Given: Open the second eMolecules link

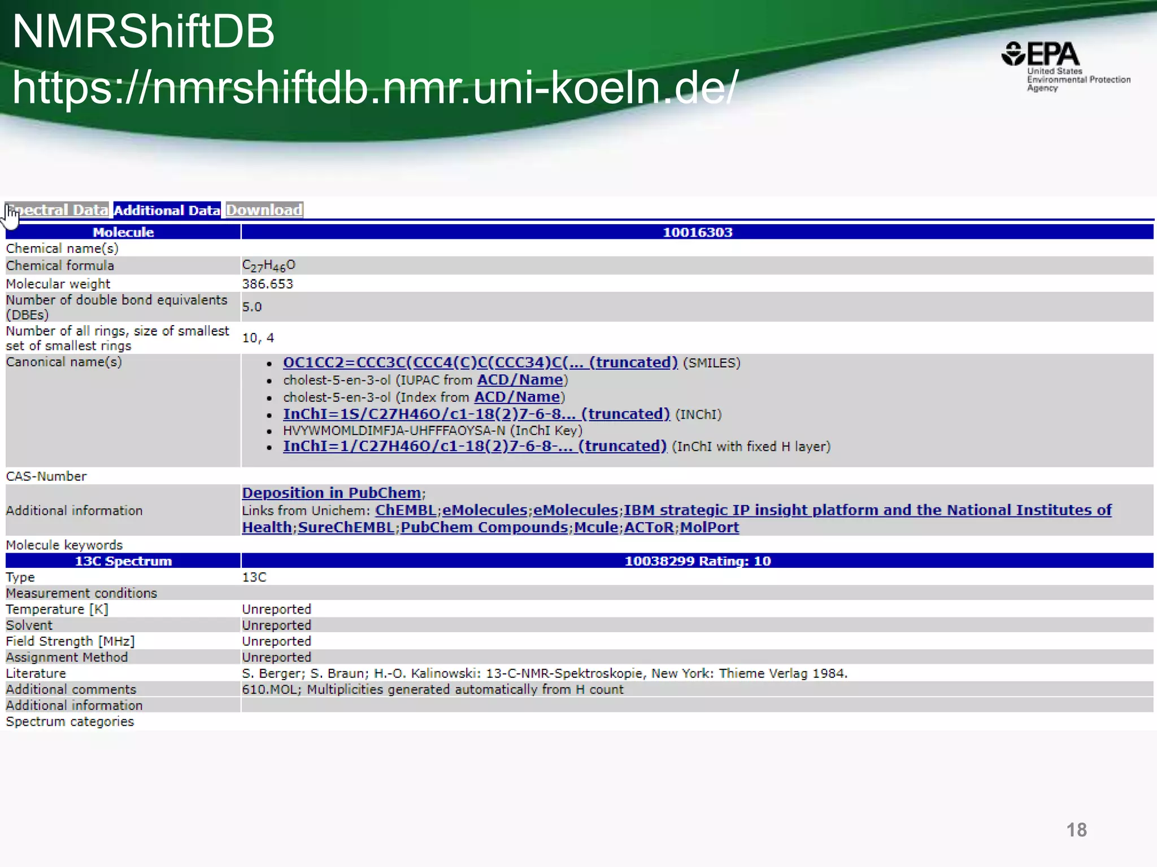Looking at the screenshot, I should (576, 510).
